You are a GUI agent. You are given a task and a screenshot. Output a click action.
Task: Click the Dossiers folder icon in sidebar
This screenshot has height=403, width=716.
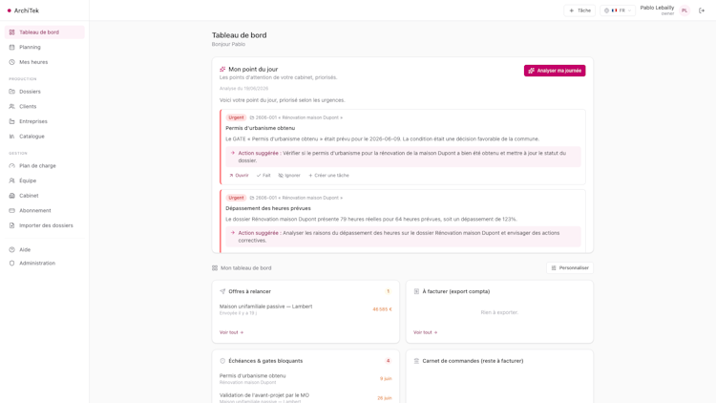pyautogui.click(x=11, y=92)
